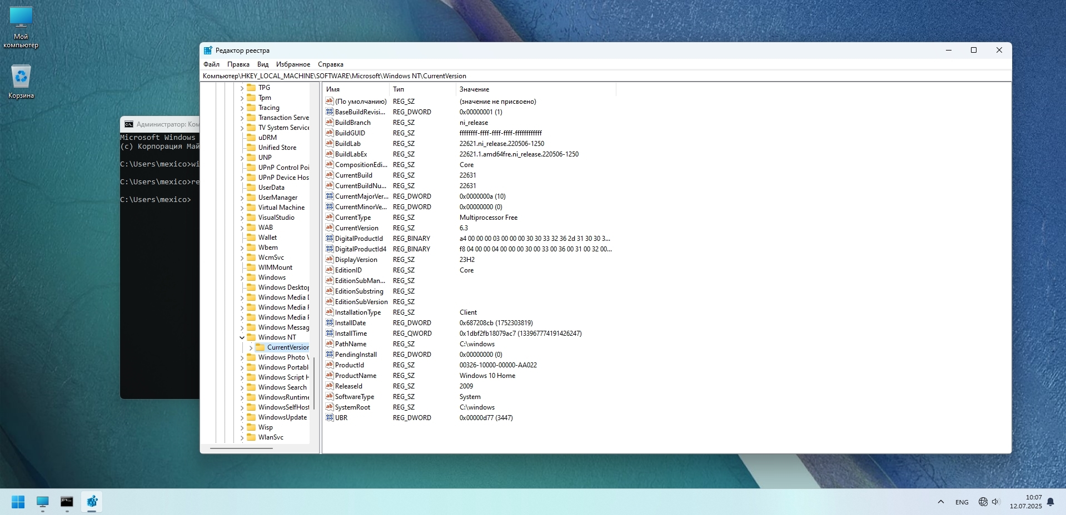Select the CurrentVersion value row name

pyautogui.click(x=357, y=228)
